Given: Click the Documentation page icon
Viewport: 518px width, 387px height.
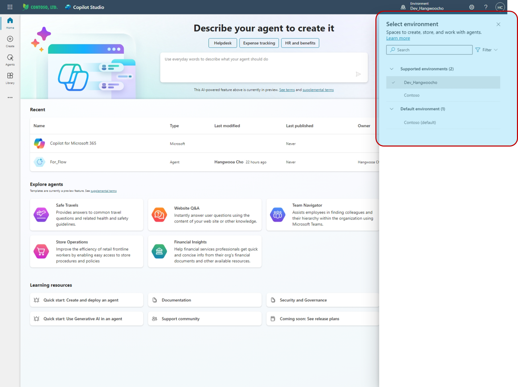Looking at the screenshot, I should pyautogui.click(x=155, y=300).
